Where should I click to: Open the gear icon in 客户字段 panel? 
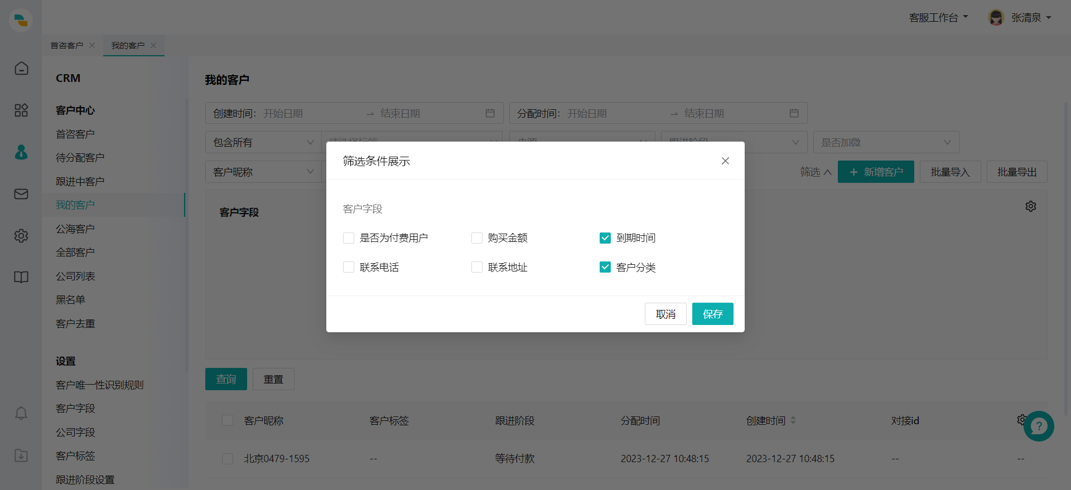(x=1030, y=206)
